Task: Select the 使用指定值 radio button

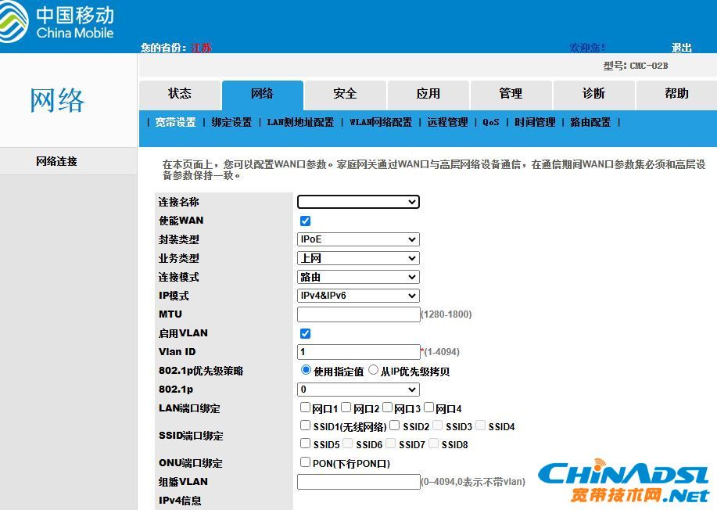Action: pos(306,370)
